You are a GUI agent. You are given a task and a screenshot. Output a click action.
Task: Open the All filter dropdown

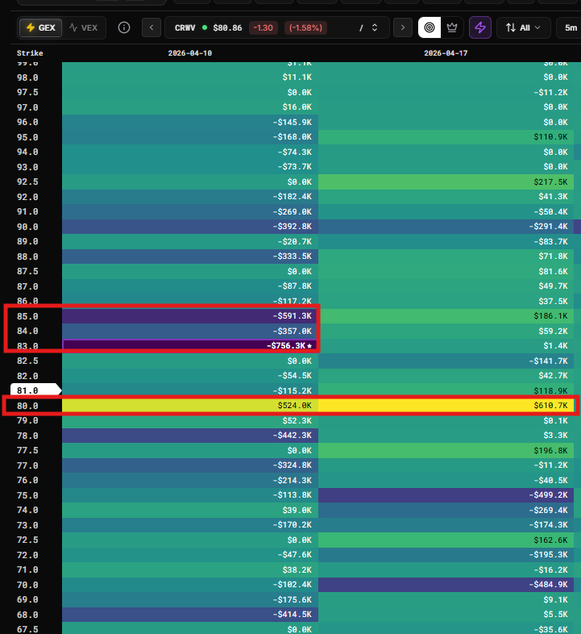pyautogui.click(x=523, y=28)
